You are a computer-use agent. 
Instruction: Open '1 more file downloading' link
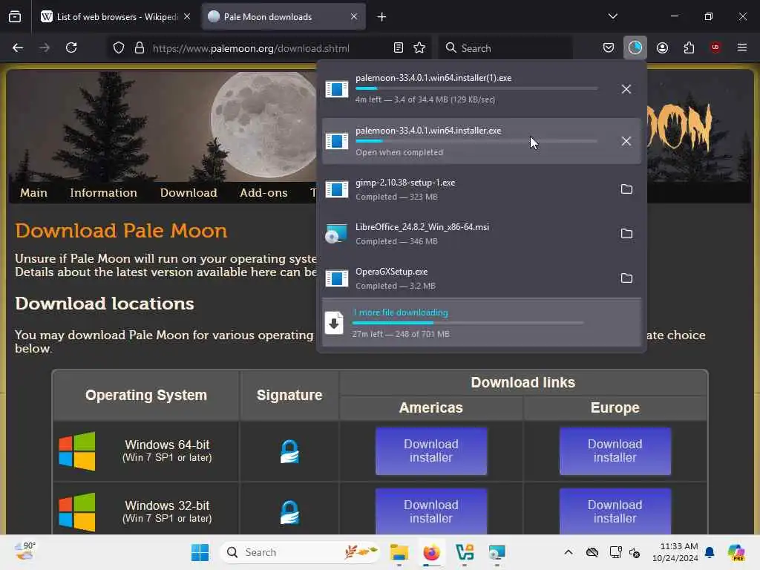click(x=401, y=312)
